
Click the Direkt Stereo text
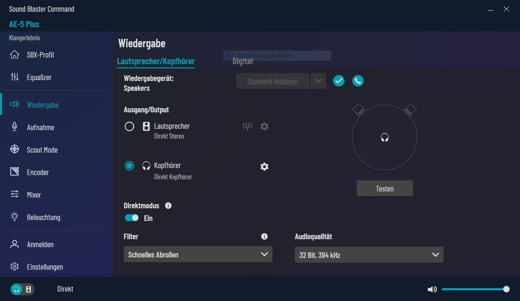click(x=169, y=136)
